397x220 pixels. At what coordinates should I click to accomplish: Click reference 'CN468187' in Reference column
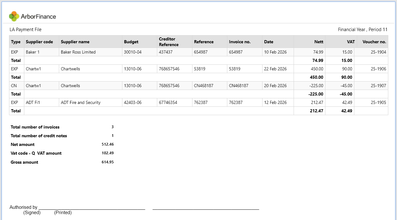pyautogui.click(x=204, y=86)
